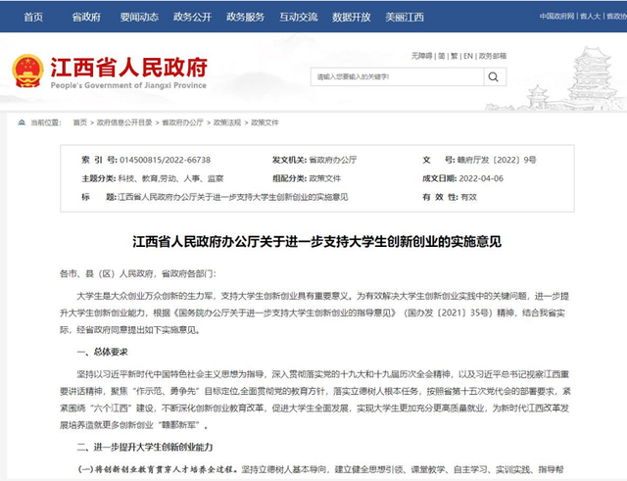627x481 pixels.
Task: Switch to traditional Chinese via 繁
Action: (x=455, y=56)
